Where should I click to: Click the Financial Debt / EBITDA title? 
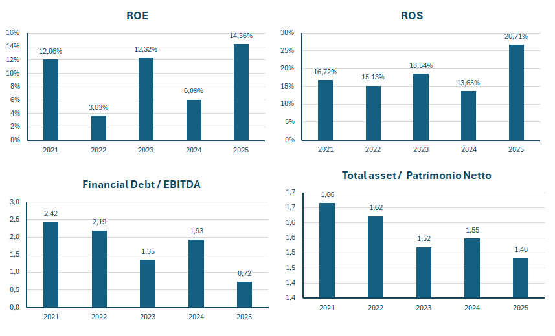click(141, 184)
